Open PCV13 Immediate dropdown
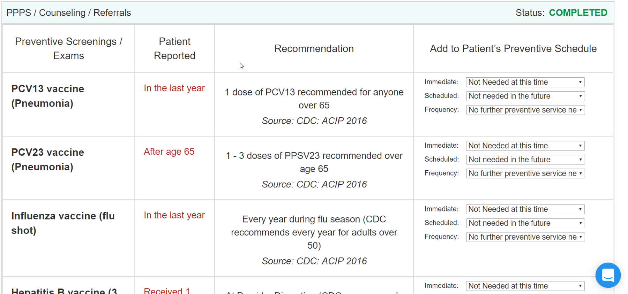The height and width of the screenshot is (294, 628). click(x=525, y=82)
